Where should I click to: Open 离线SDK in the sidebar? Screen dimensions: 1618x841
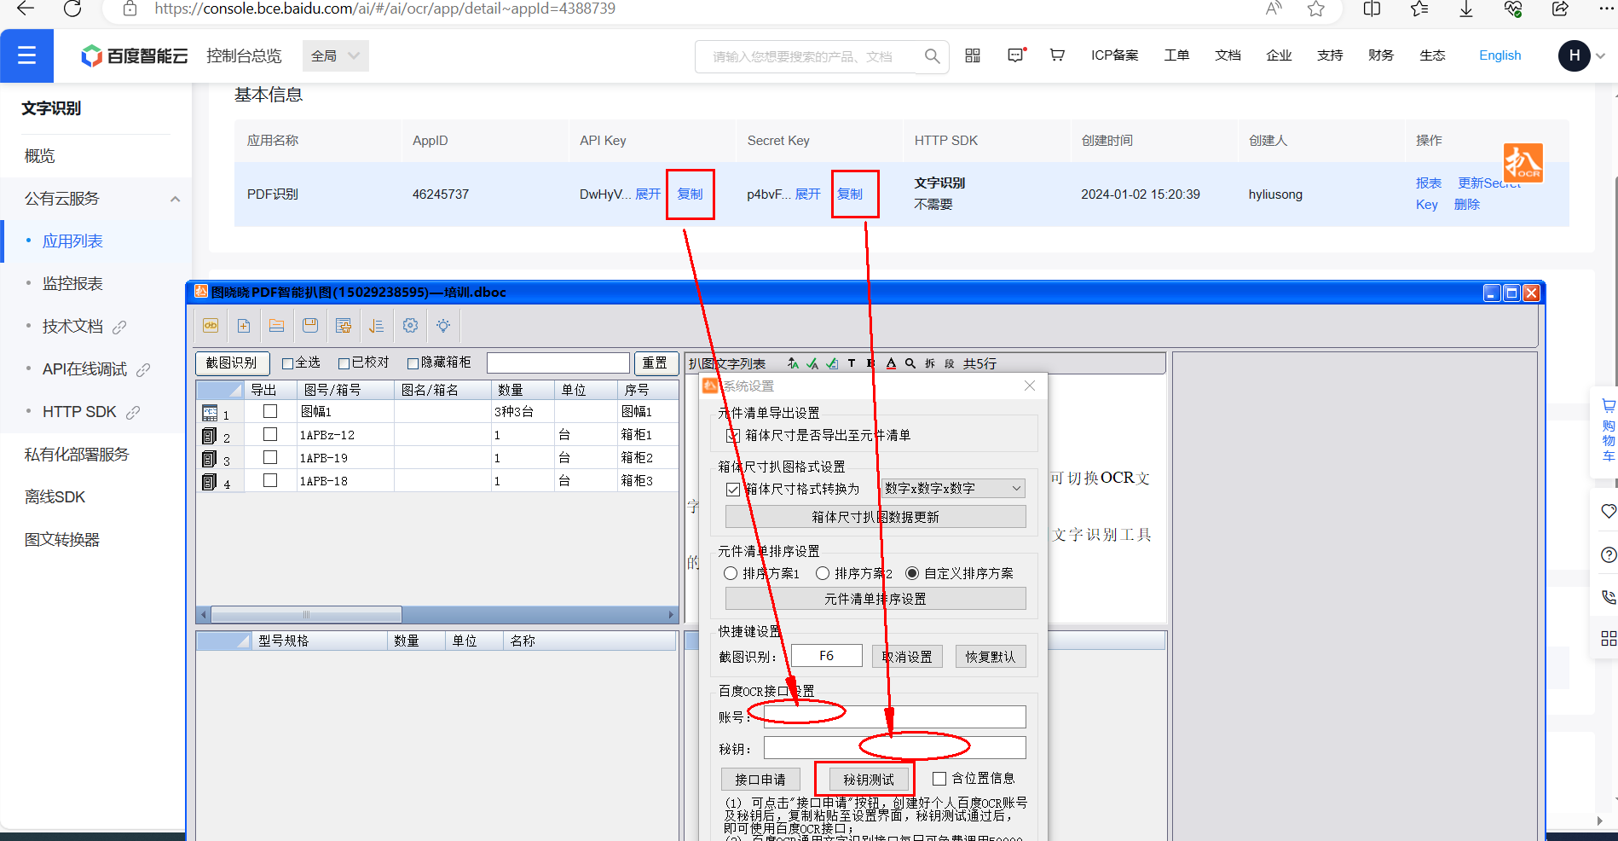pos(55,497)
